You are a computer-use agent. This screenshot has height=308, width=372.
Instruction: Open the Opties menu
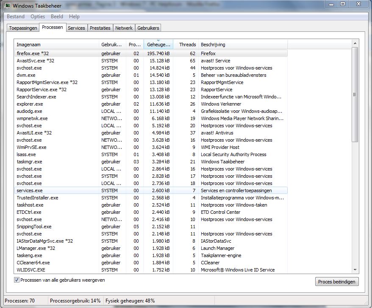tap(38, 17)
